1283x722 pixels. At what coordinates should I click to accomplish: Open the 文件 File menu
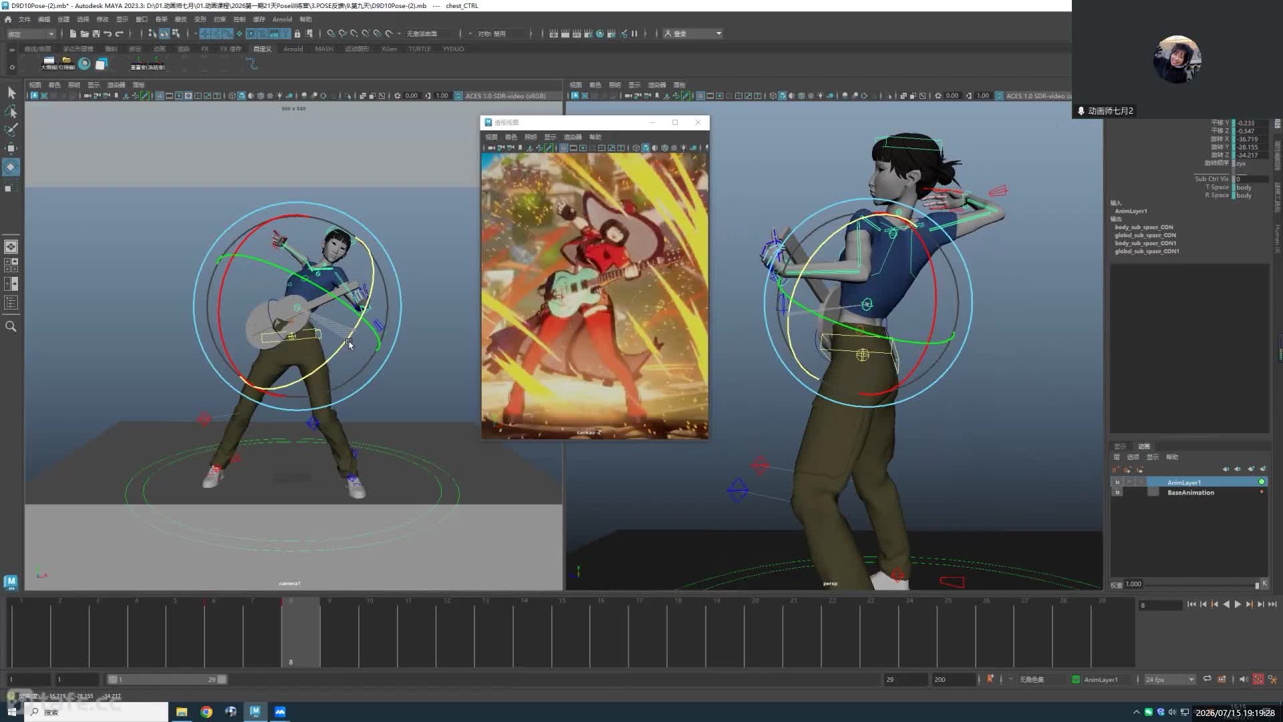coord(25,19)
